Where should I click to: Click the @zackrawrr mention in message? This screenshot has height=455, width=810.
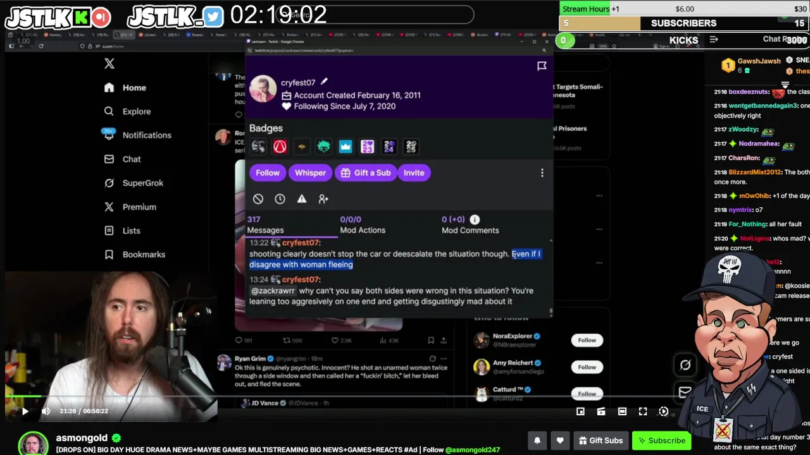273,291
